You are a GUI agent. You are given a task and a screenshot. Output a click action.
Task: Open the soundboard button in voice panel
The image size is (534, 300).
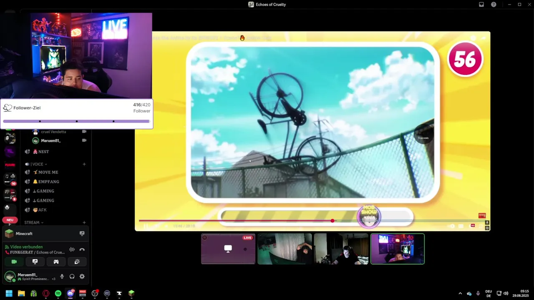[77, 262]
